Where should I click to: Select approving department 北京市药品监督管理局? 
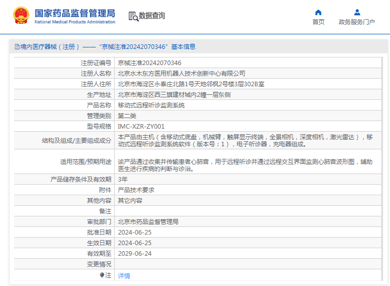pyautogui.click(x=148, y=222)
